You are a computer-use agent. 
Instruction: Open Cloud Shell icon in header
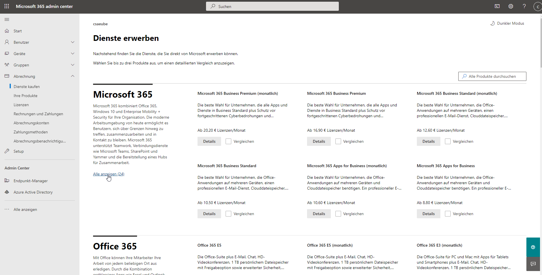(497, 6)
